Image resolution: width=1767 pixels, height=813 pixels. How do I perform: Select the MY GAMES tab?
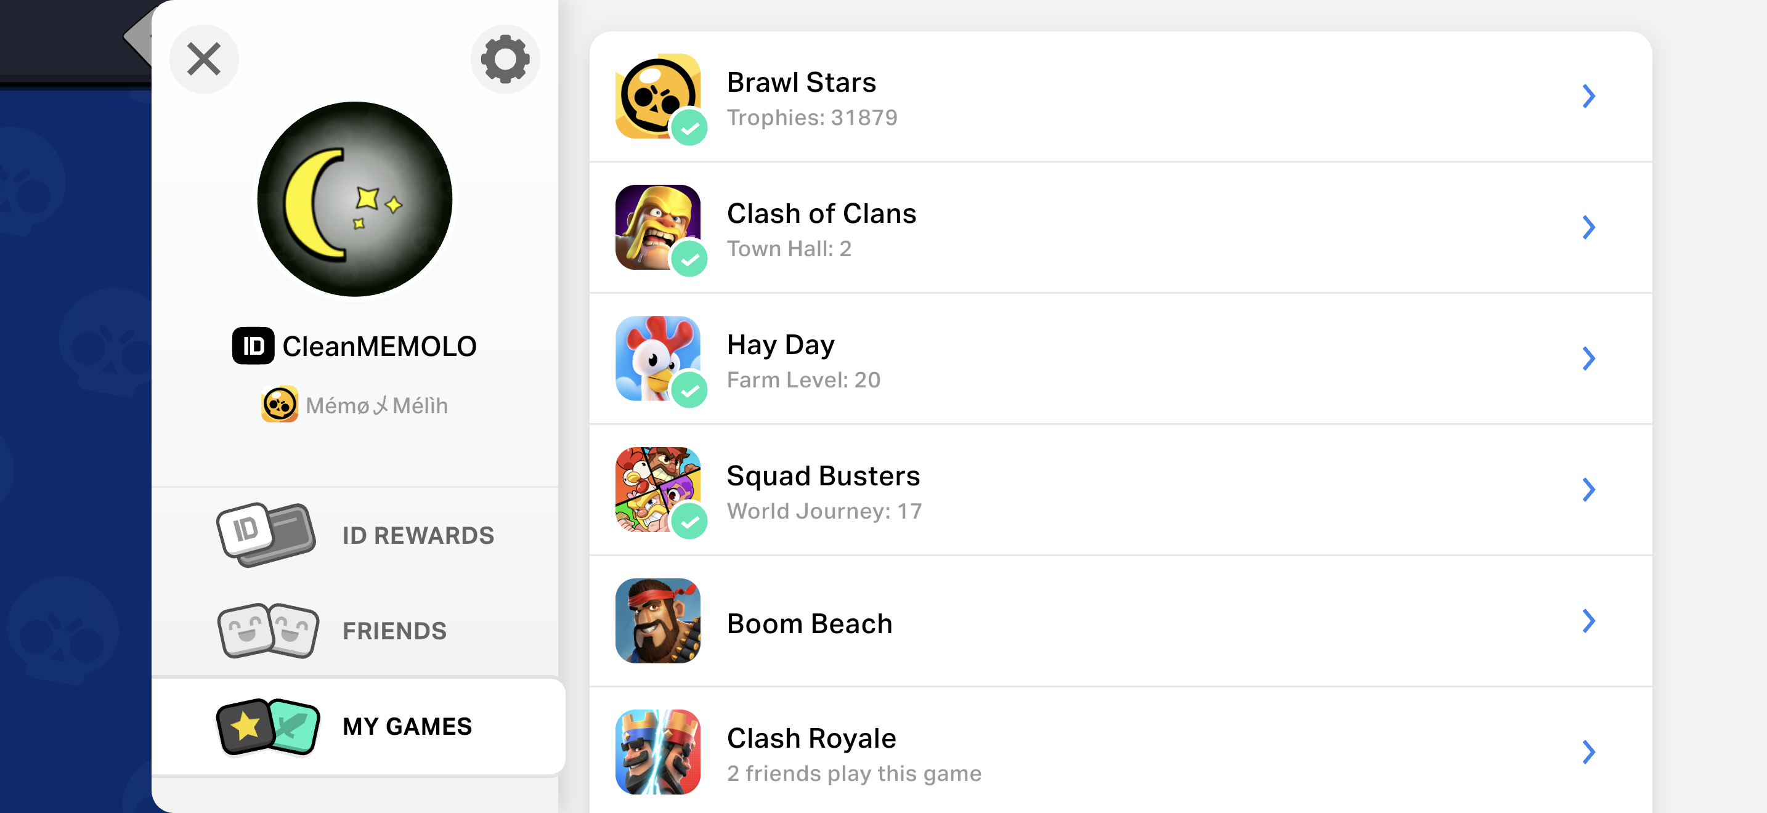pos(358,726)
